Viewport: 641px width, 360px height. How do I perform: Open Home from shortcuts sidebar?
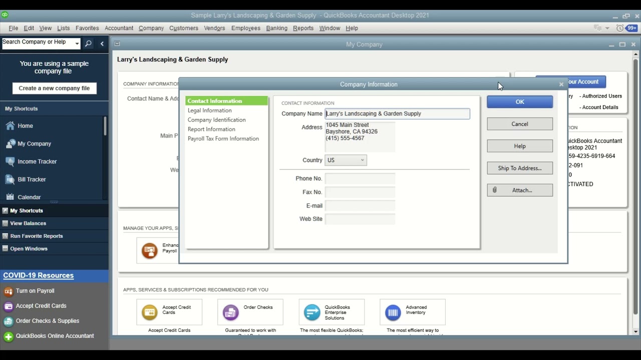pyautogui.click(x=25, y=126)
